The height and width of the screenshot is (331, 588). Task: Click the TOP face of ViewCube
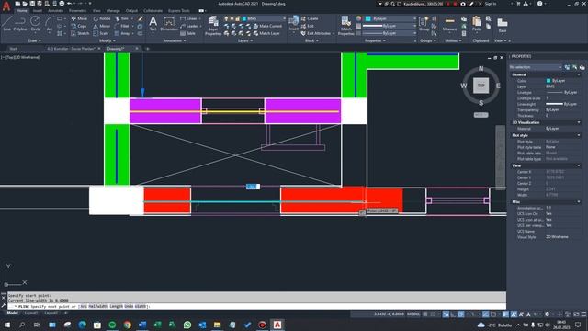[x=481, y=86]
